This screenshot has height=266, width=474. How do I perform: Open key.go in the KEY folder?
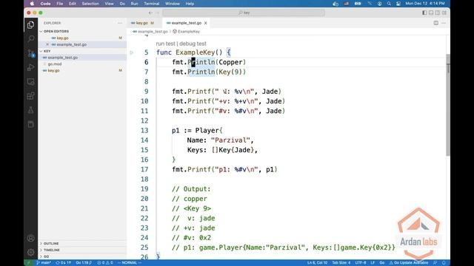53,71
